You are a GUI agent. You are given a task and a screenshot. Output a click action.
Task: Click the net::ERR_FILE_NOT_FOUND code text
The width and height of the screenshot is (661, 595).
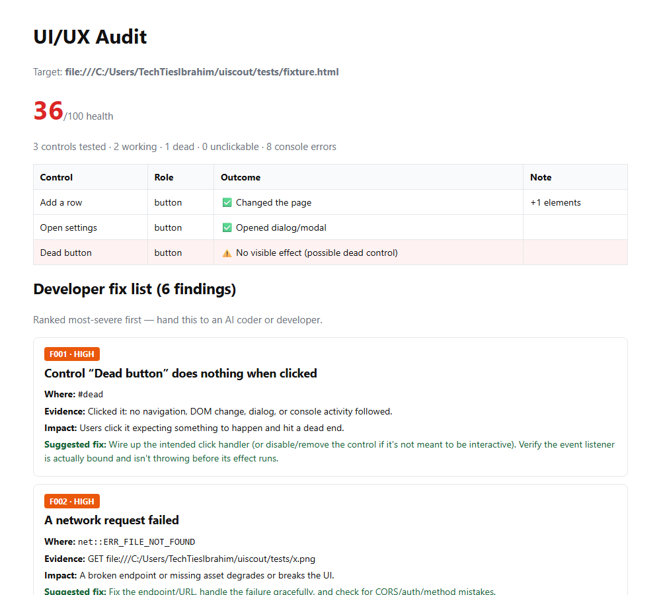[x=137, y=542]
